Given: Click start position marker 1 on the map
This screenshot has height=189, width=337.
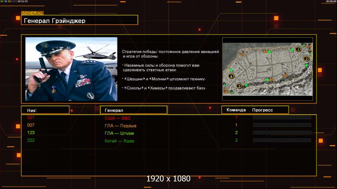Looking at the screenshot, I should point(298,49).
